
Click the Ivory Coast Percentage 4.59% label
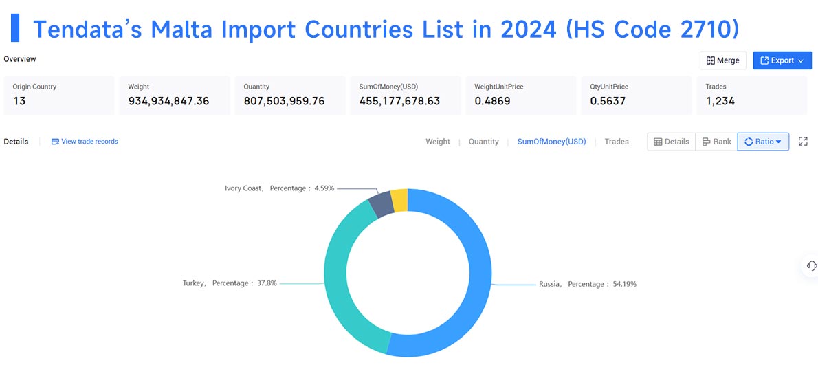(280, 188)
